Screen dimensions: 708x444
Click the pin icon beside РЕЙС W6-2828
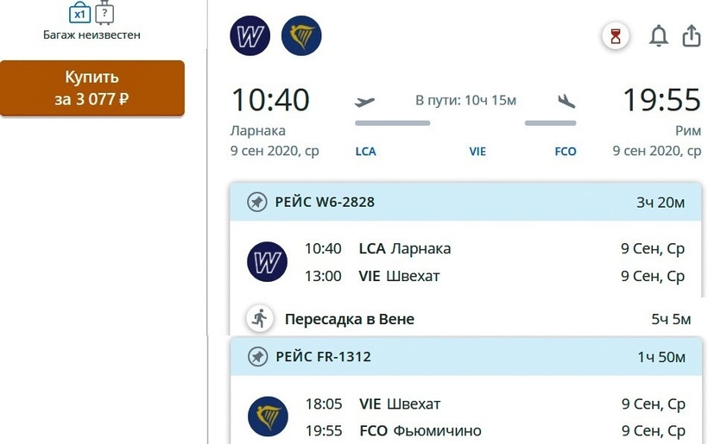tap(256, 203)
